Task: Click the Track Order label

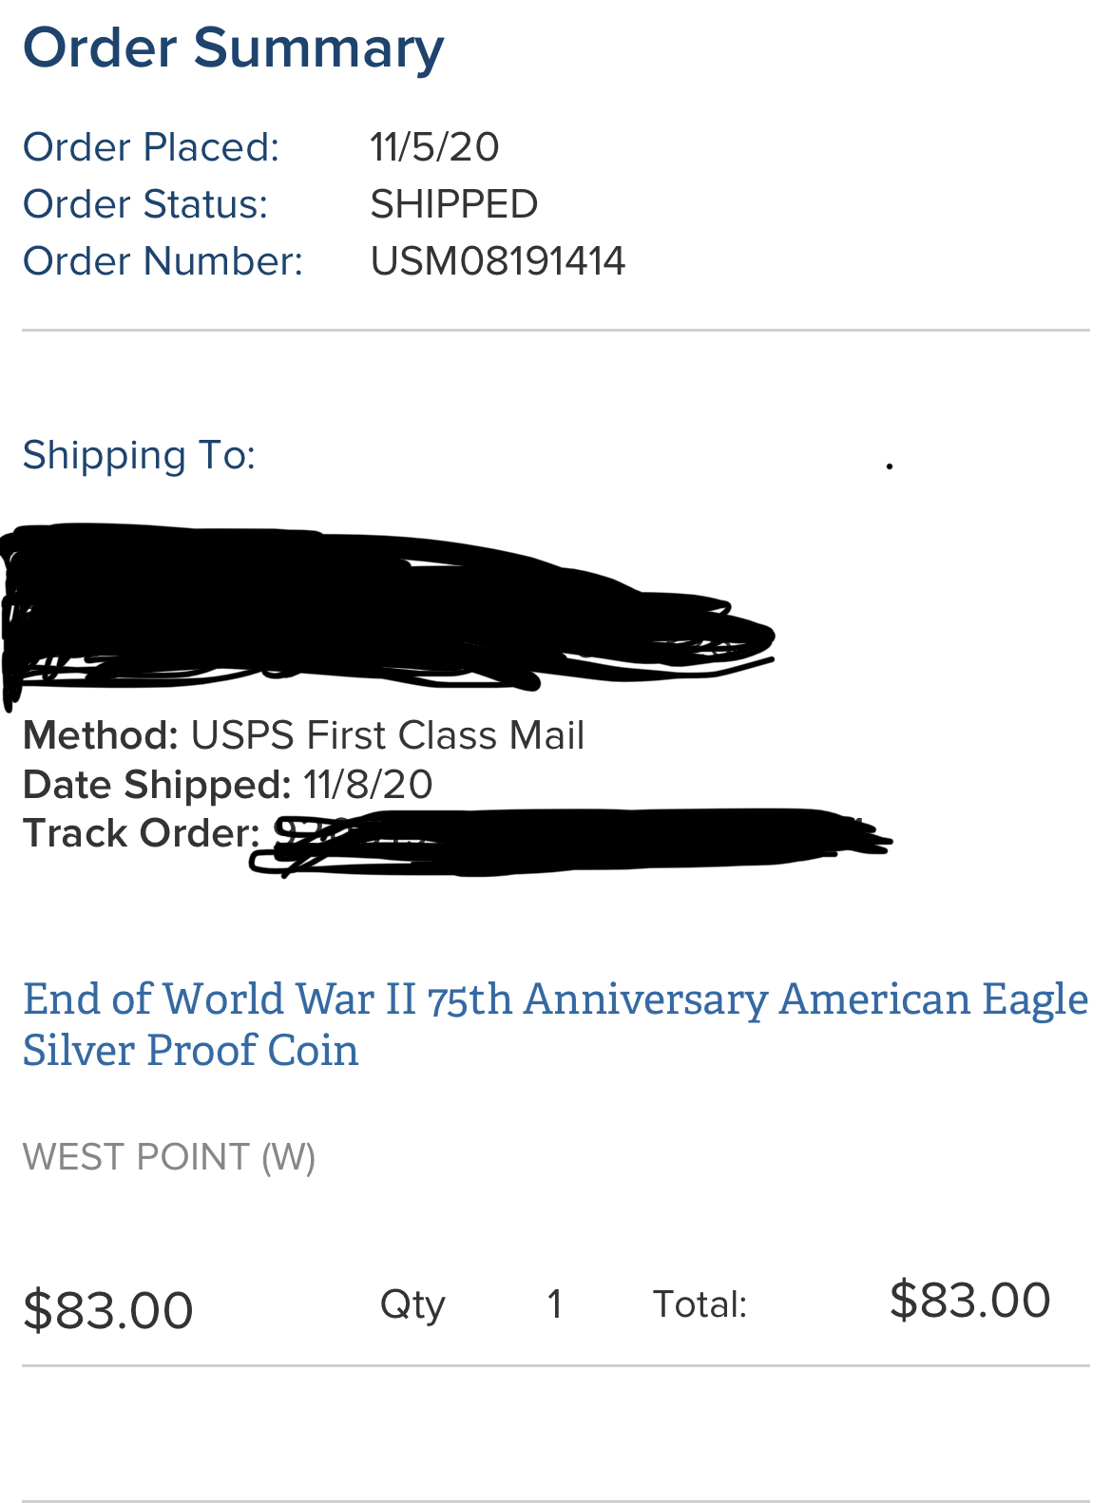Action: coord(142,833)
